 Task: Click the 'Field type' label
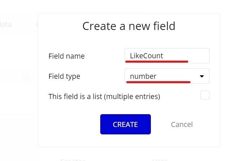tap(64, 76)
